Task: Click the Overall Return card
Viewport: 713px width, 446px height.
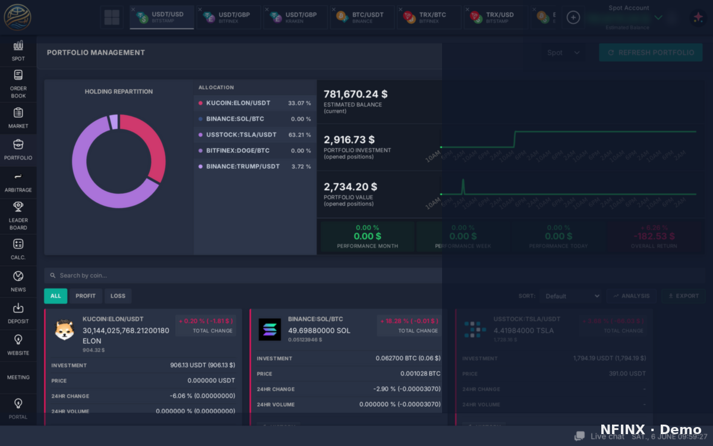Action: coord(654,236)
